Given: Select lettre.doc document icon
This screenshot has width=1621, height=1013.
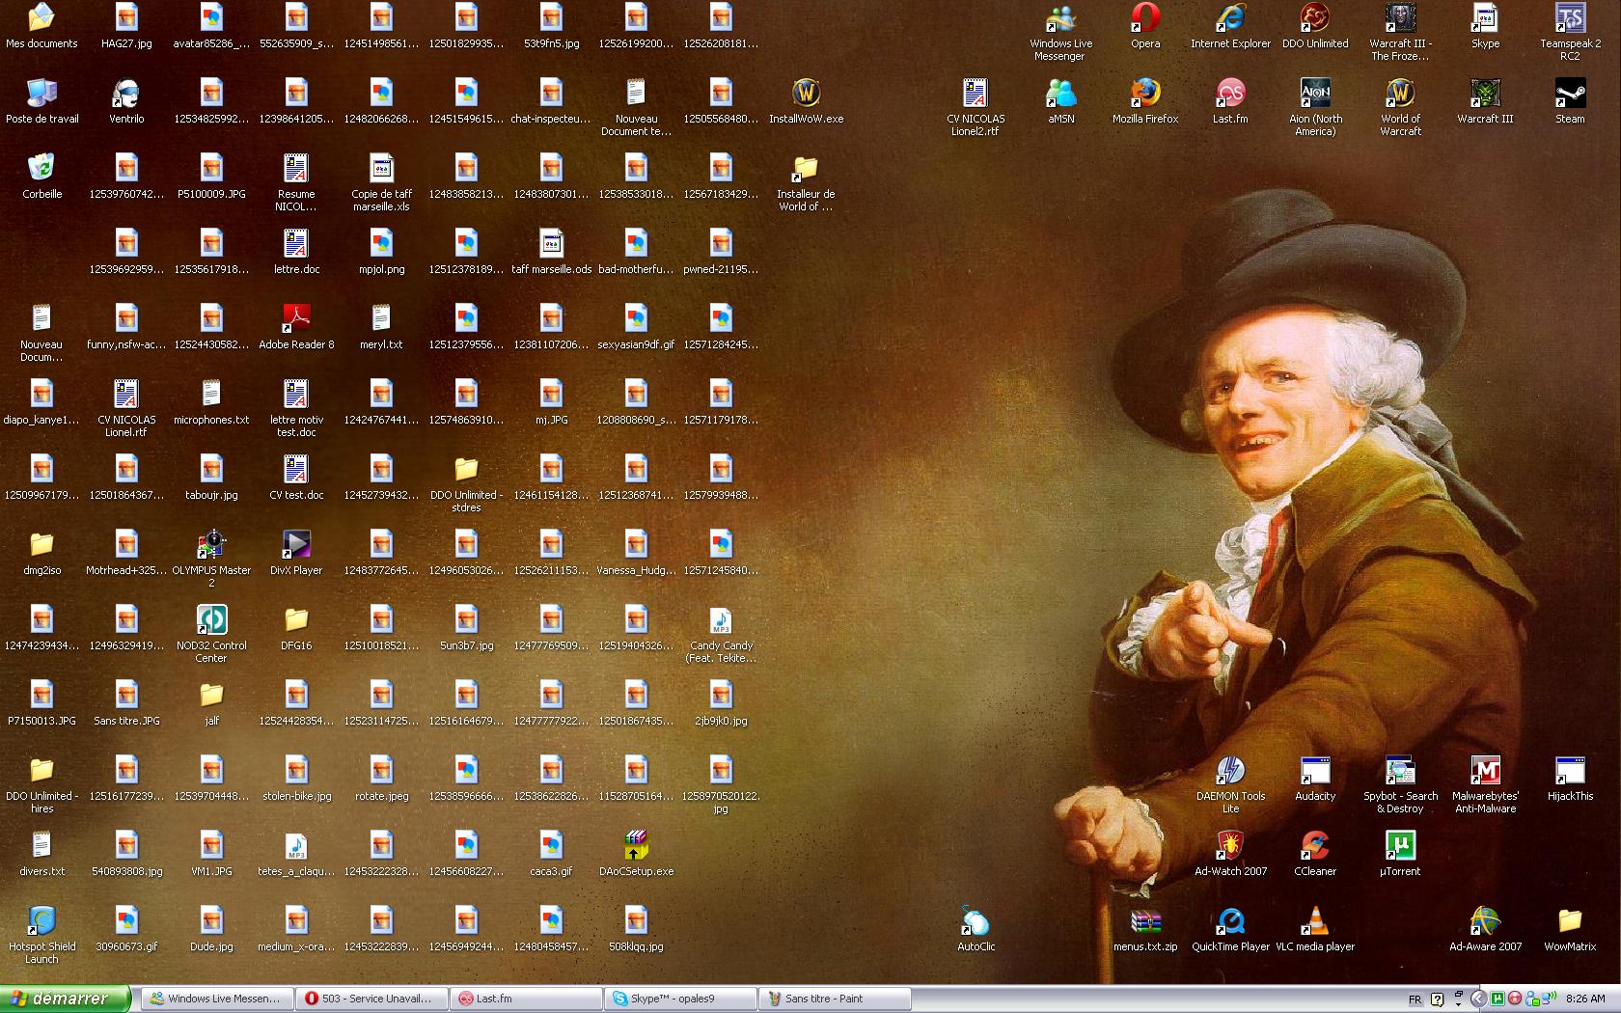Looking at the screenshot, I should [296, 252].
